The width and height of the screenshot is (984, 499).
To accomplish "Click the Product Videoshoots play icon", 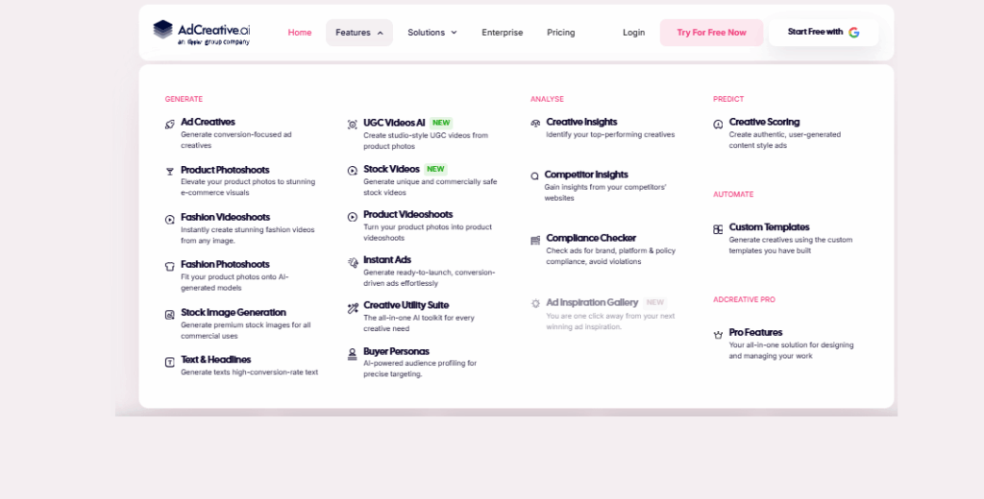I will 352,217.
